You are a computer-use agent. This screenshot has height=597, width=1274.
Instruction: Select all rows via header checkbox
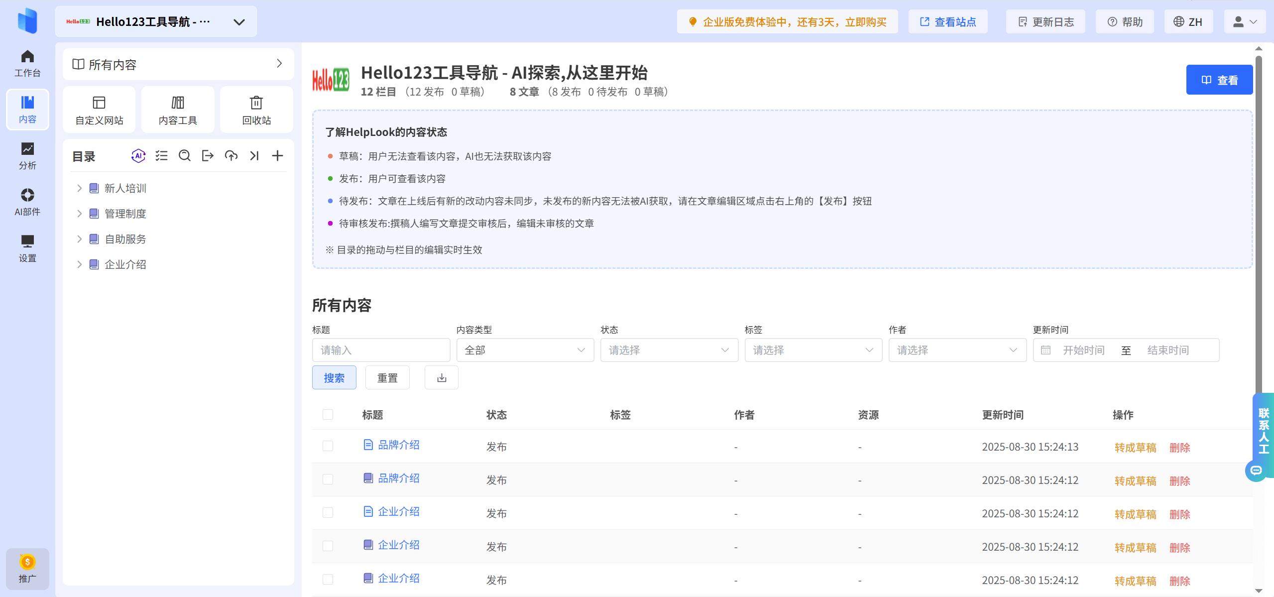(x=327, y=414)
